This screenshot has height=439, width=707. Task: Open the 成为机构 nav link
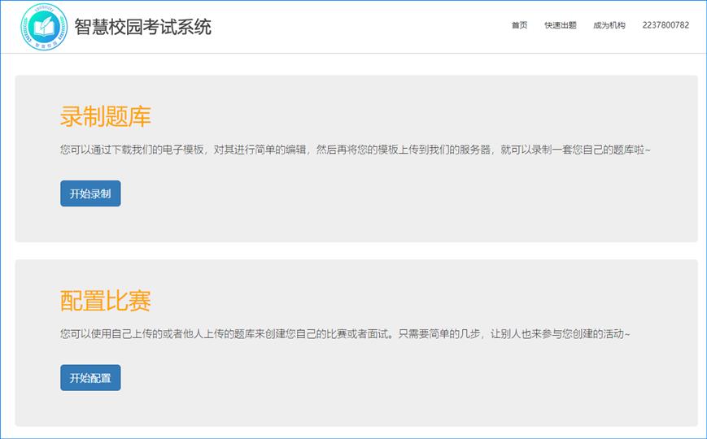point(609,25)
